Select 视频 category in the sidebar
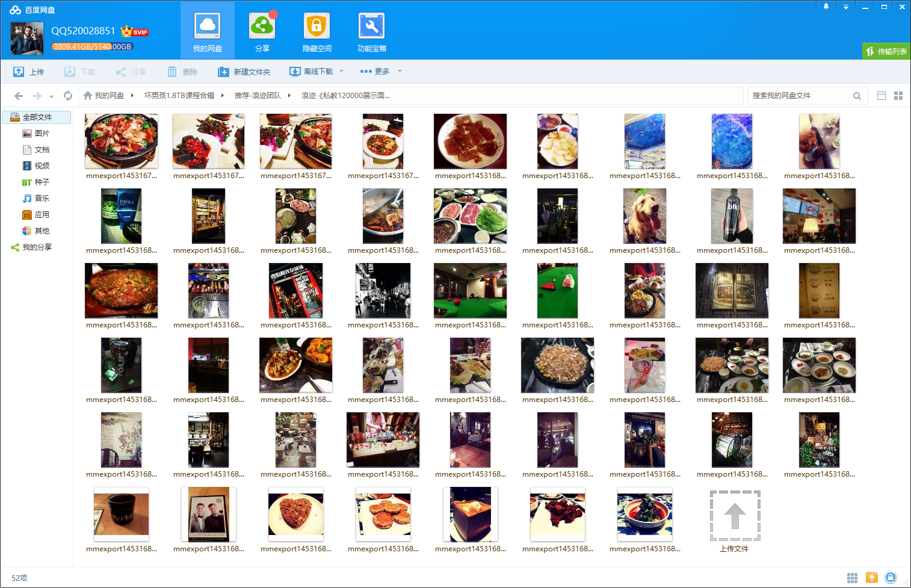 37,166
